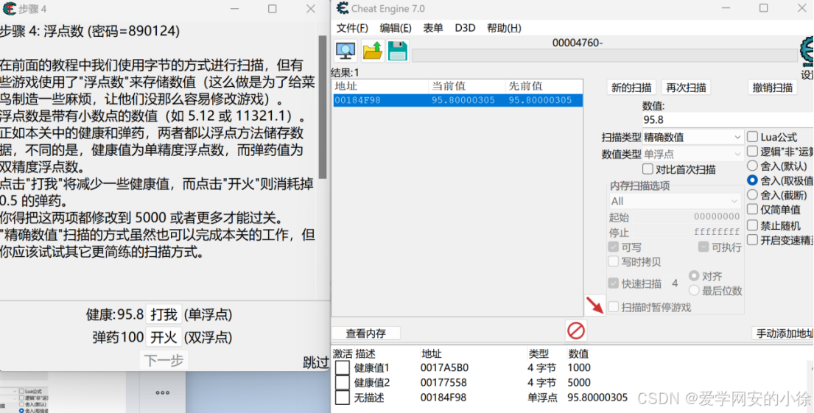Expand the 数值类型 单浮点 dropdown
This screenshot has height=413, width=814.
(693, 154)
